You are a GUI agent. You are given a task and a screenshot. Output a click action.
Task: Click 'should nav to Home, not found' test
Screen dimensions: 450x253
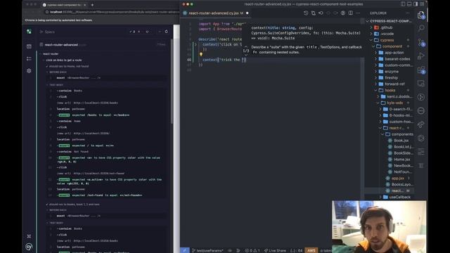(x=69, y=66)
